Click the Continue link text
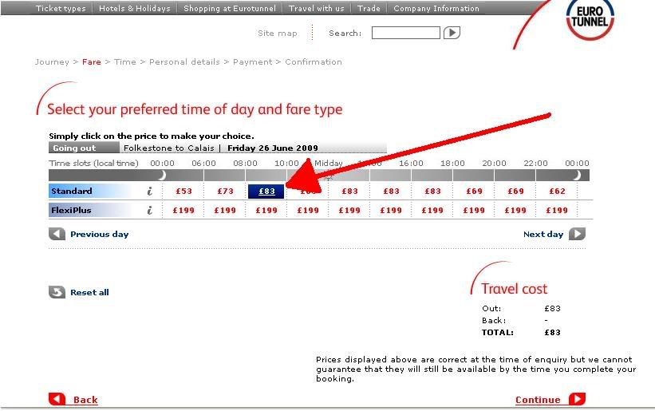The image size is (655, 411). pos(538,400)
